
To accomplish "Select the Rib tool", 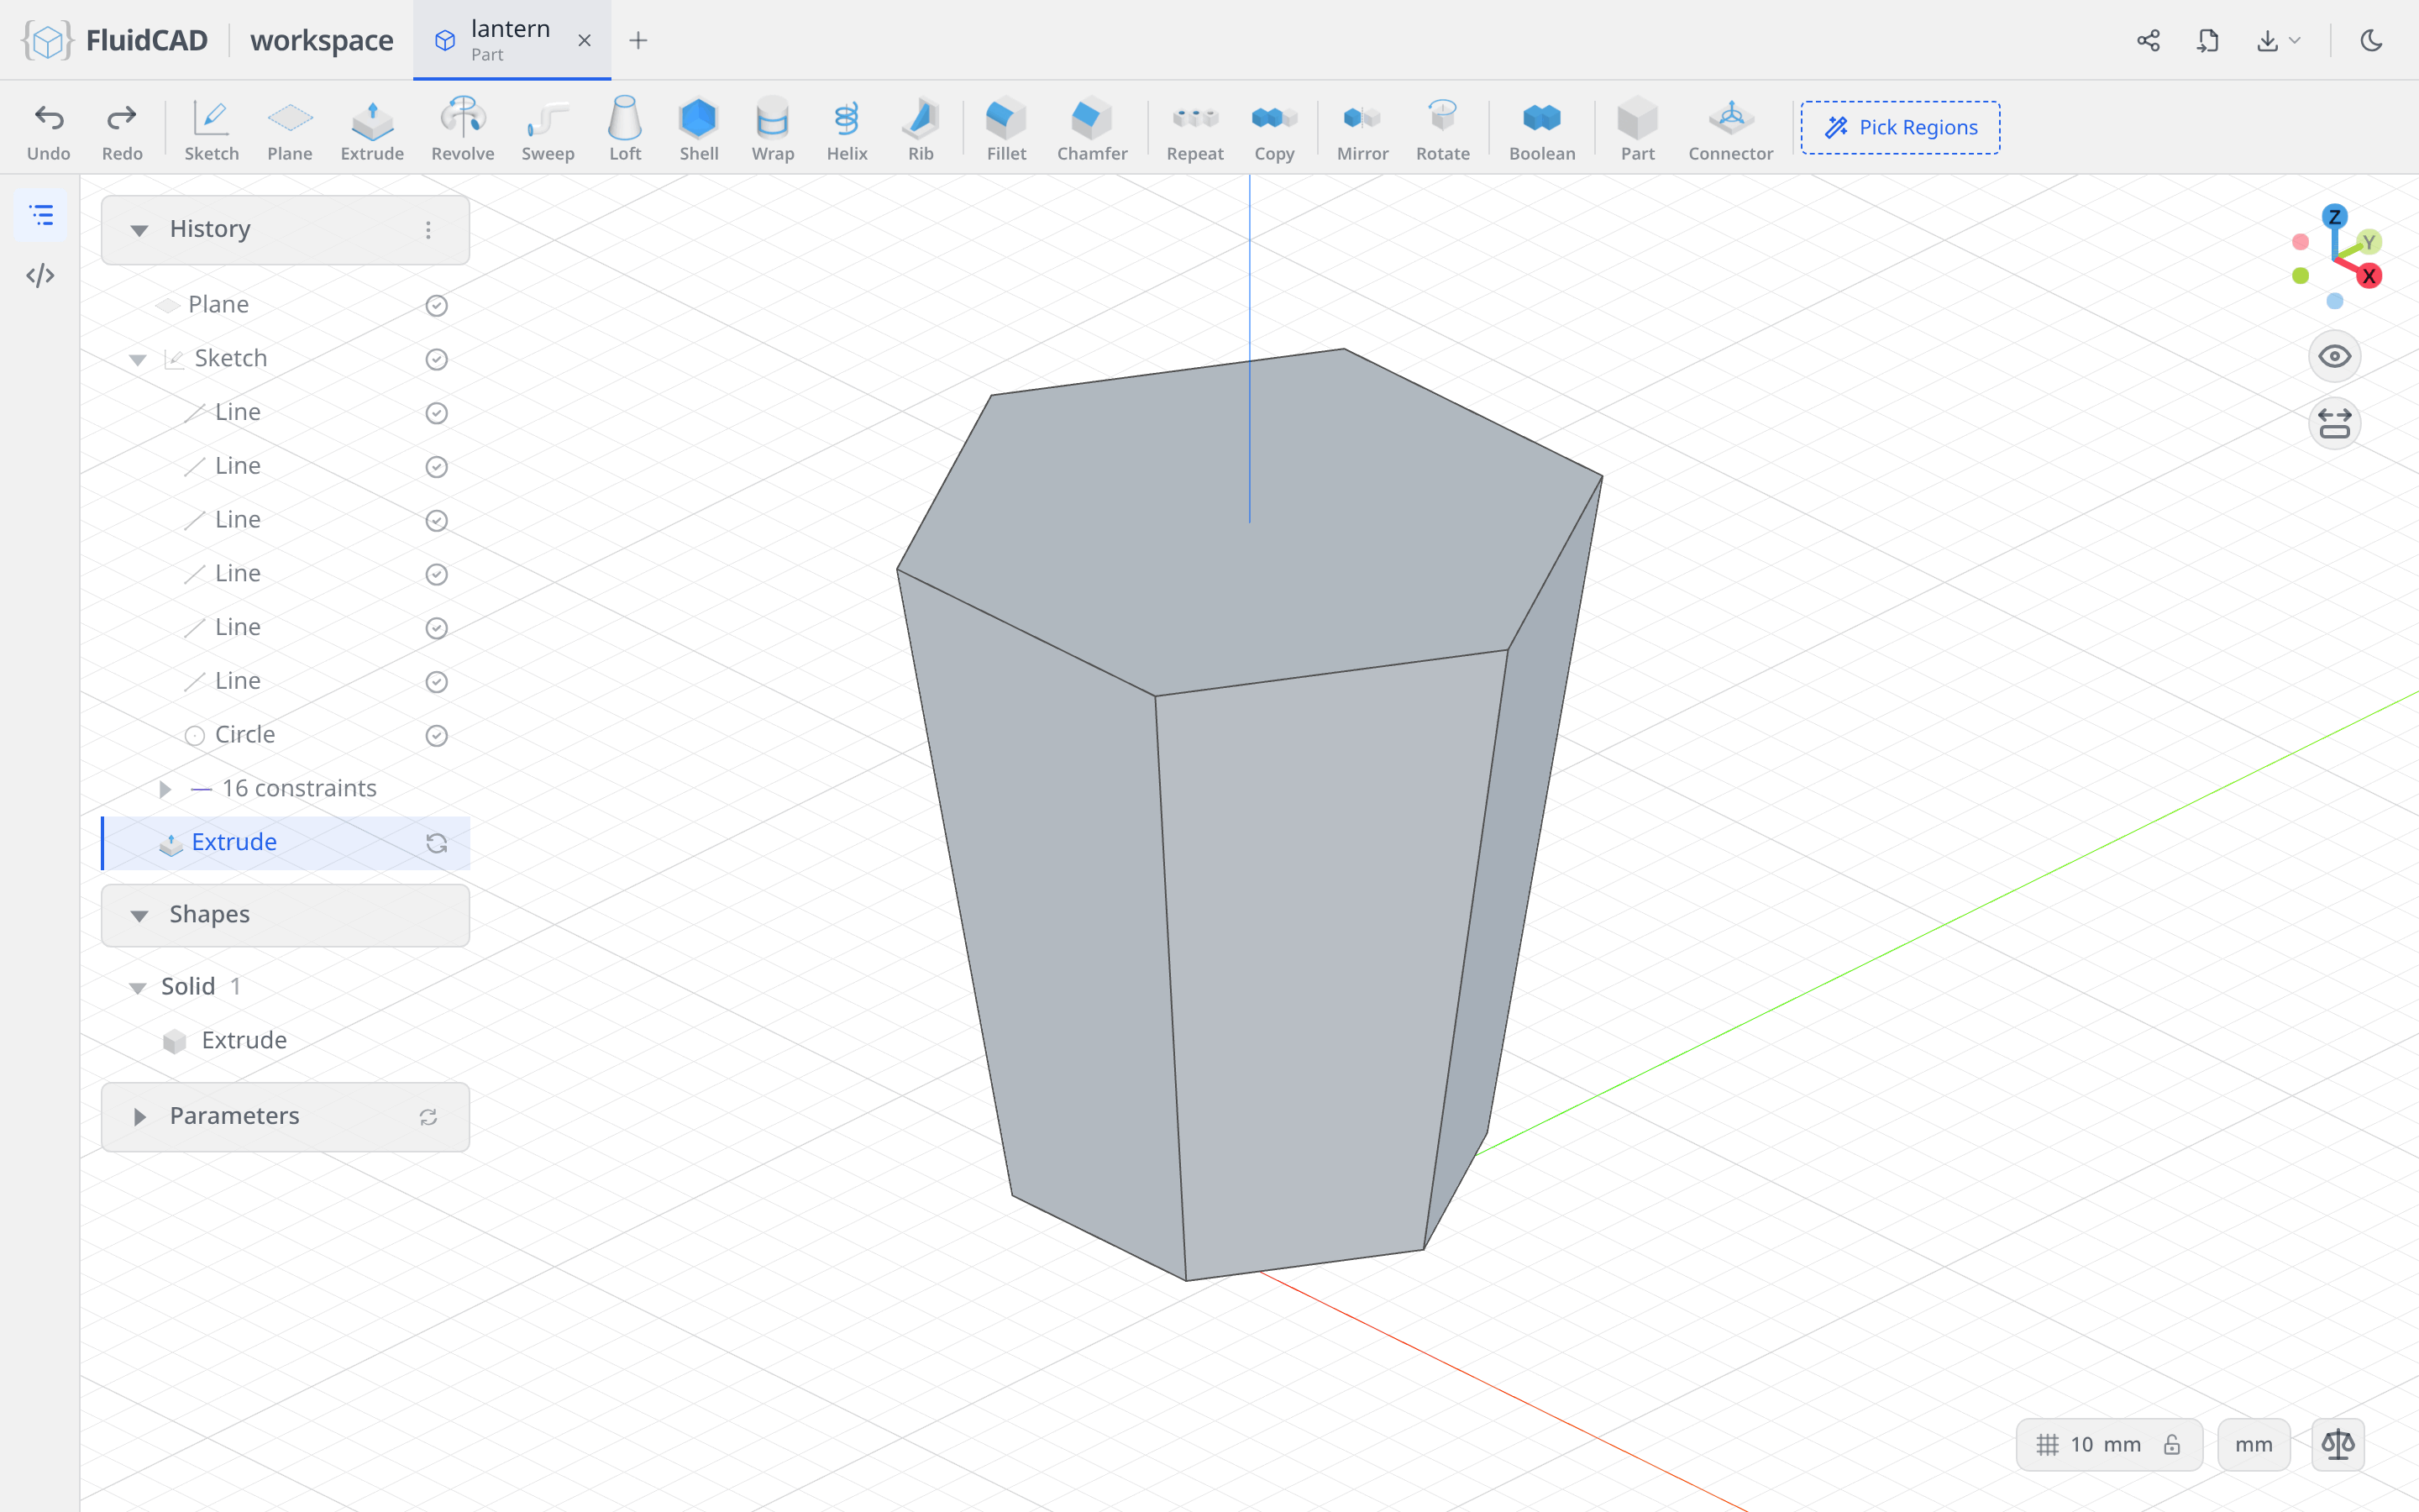I will pyautogui.click(x=921, y=130).
